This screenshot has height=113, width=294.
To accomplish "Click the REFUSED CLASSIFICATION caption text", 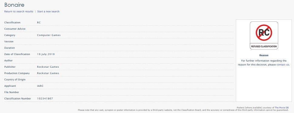I will point(264,46).
